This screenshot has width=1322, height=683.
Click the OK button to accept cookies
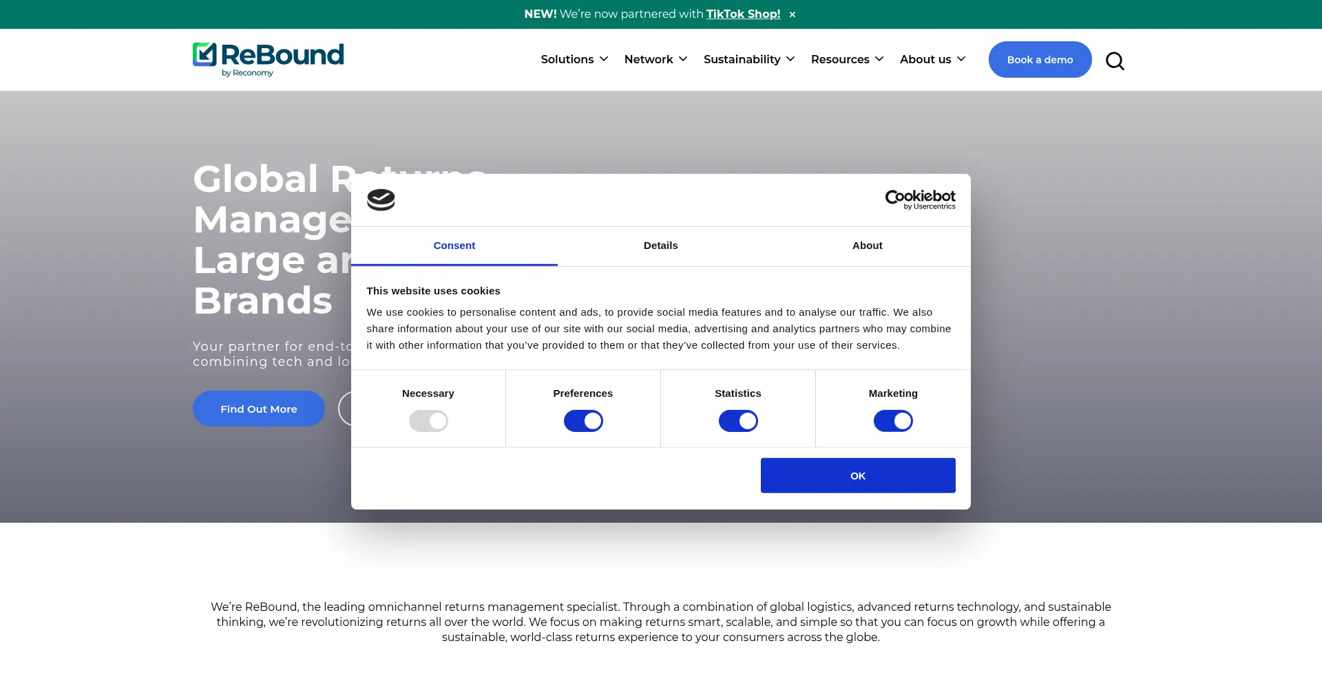click(858, 475)
